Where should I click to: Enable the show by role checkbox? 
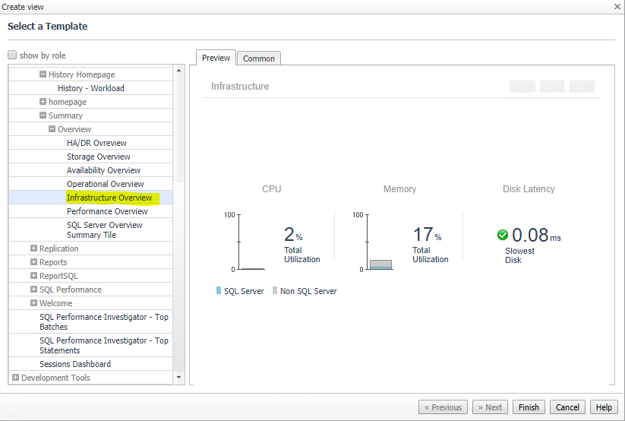(x=12, y=55)
